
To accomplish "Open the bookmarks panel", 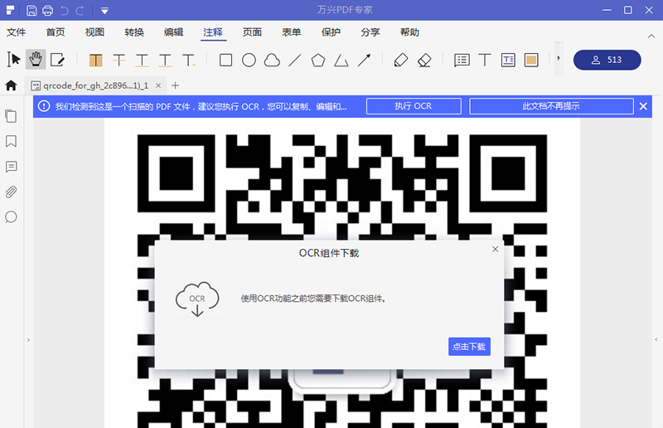I will tap(11, 141).
